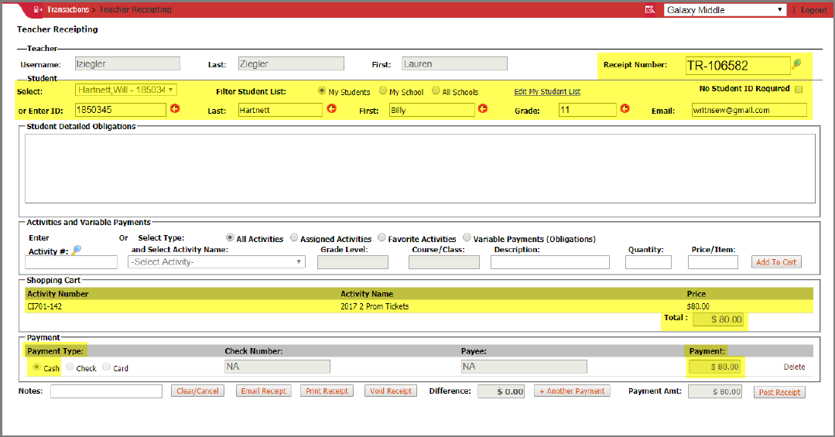835x437 pixels.
Task: Click the Check Number field
Action: 278,366
